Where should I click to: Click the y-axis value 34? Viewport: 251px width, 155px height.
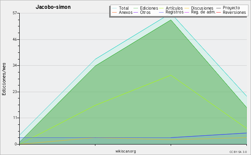(15, 65)
